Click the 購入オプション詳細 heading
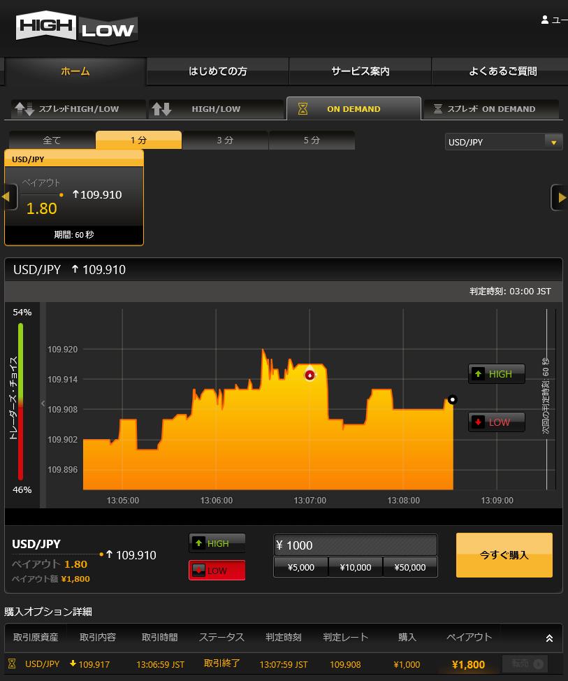The image size is (568, 681). [x=48, y=612]
